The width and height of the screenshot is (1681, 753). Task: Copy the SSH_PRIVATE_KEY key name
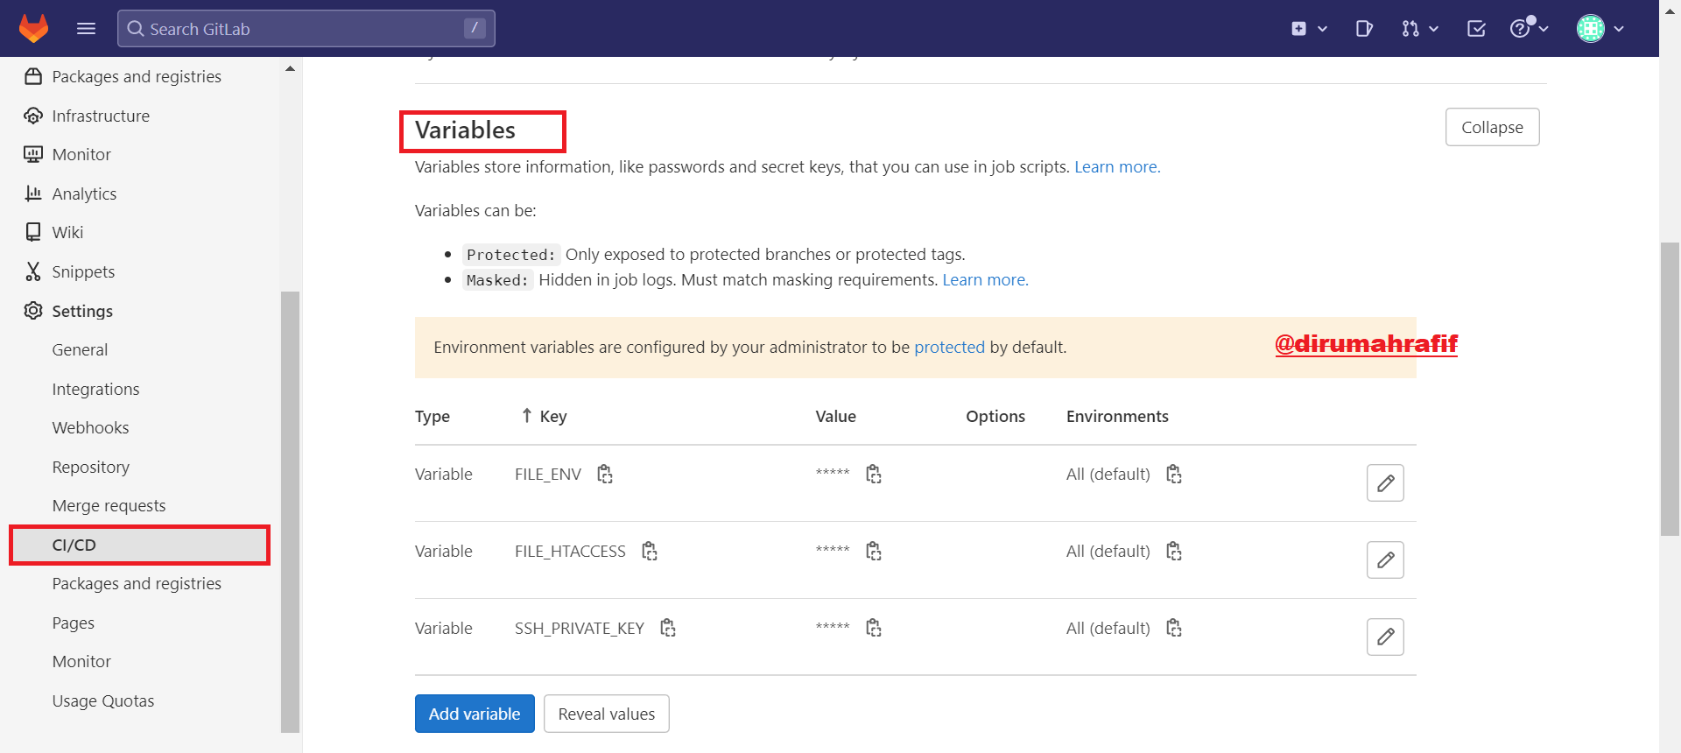pyautogui.click(x=668, y=628)
